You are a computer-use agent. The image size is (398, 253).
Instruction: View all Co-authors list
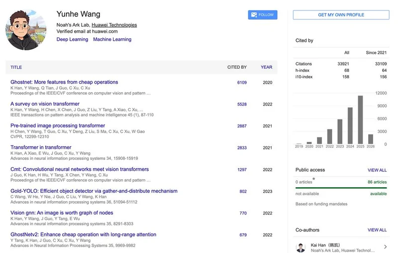click(377, 230)
